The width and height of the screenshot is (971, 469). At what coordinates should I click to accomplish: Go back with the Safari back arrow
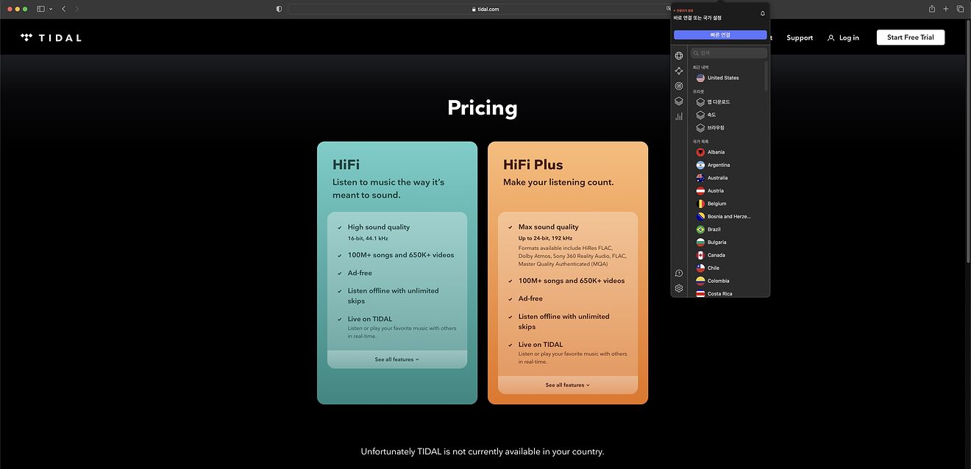pos(64,9)
